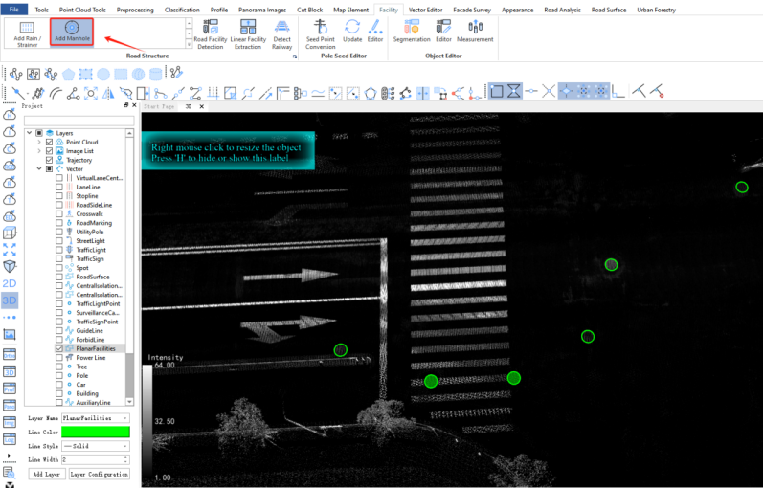
Task: Expand the Road Structure gallery arrow
Action: pyautogui.click(x=189, y=44)
